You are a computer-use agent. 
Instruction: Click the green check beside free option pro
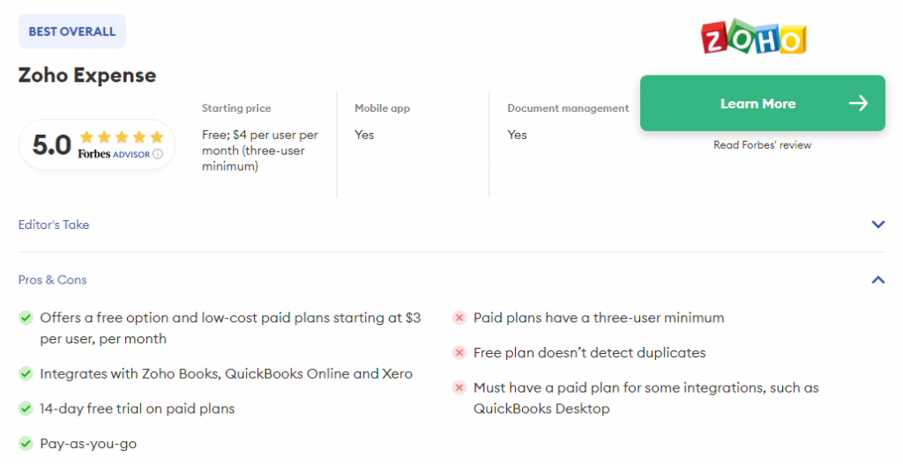click(x=26, y=317)
